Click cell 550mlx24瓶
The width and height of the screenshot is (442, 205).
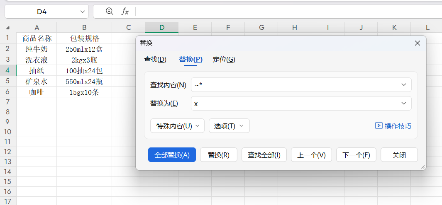point(84,81)
